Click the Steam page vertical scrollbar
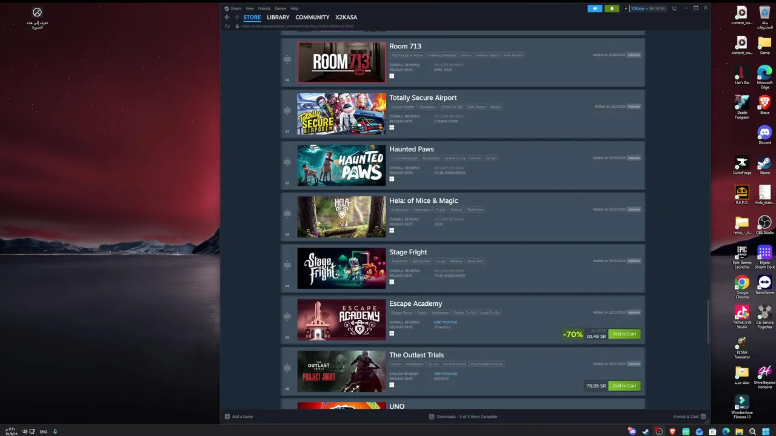776x436 pixels. (x=707, y=321)
